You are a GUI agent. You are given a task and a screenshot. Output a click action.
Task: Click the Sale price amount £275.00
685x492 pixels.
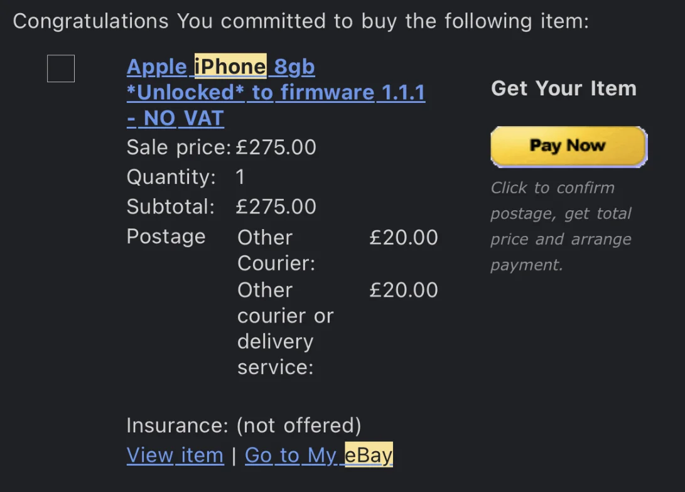276,147
